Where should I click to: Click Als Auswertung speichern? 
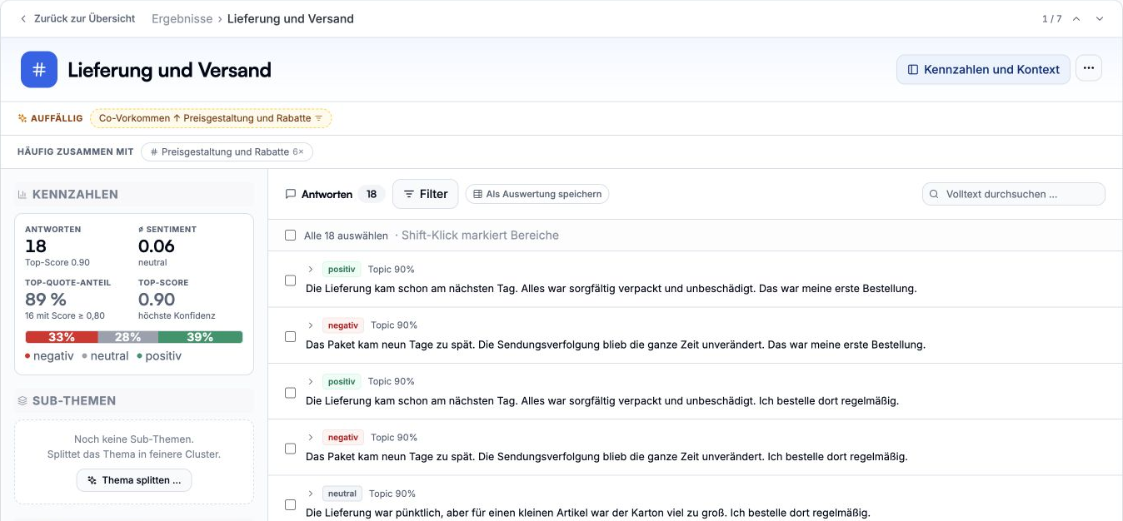click(x=537, y=194)
